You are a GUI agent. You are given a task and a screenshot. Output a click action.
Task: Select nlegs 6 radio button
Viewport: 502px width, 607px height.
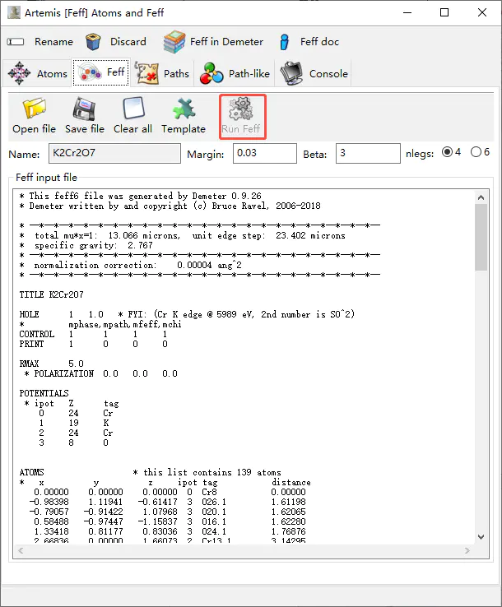click(476, 152)
